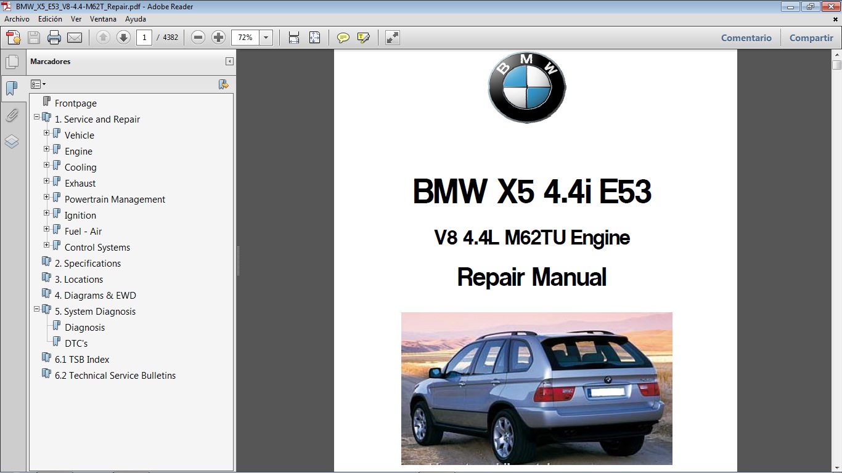The height and width of the screenshot is (473, 842).
Task: Toggle the layers panel
Action: 13,142
